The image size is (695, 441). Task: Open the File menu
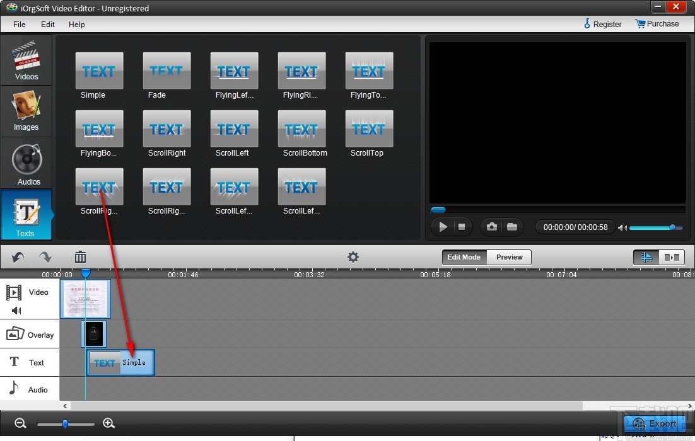tap(19, 25)
